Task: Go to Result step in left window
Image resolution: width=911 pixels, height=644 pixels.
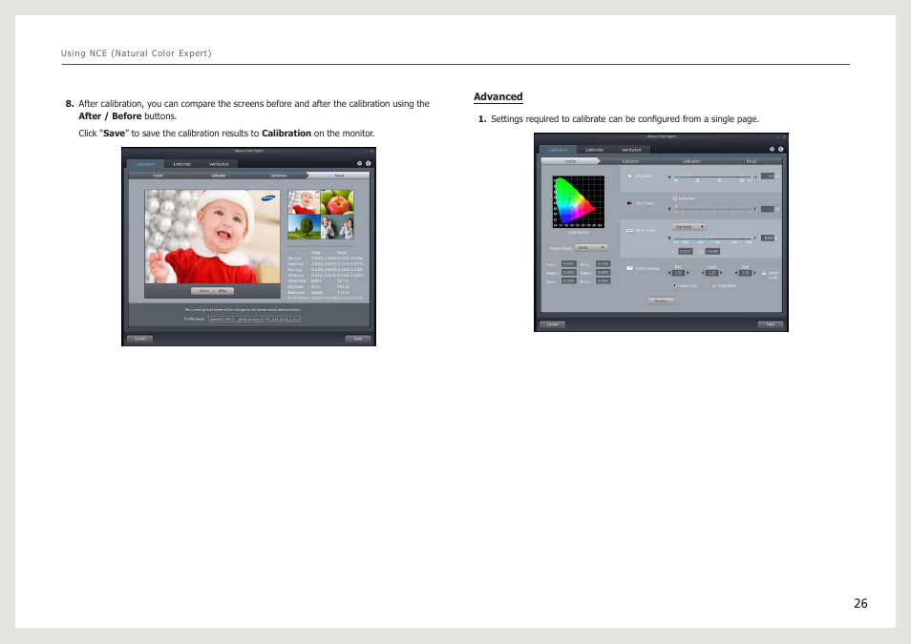Action: [339, 176]
